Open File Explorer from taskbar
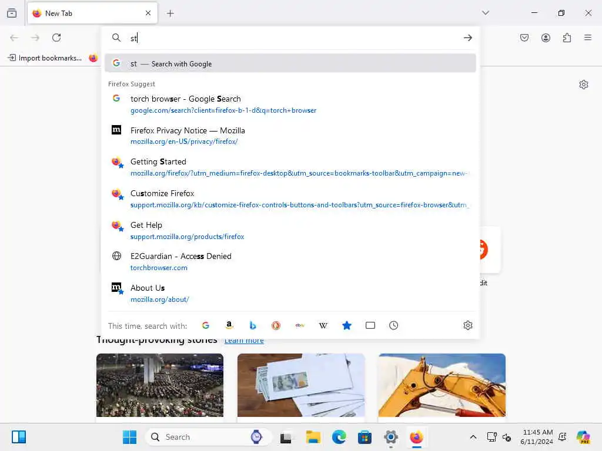Screen dimensions: 602x451 pos(313,437)
